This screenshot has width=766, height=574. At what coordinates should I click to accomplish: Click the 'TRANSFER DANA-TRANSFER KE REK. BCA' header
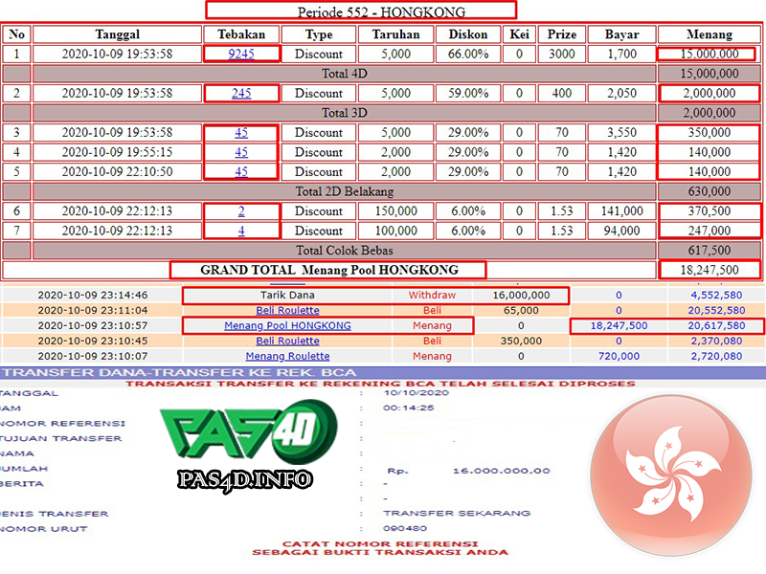pyautogui.click(x=180, y=373)
